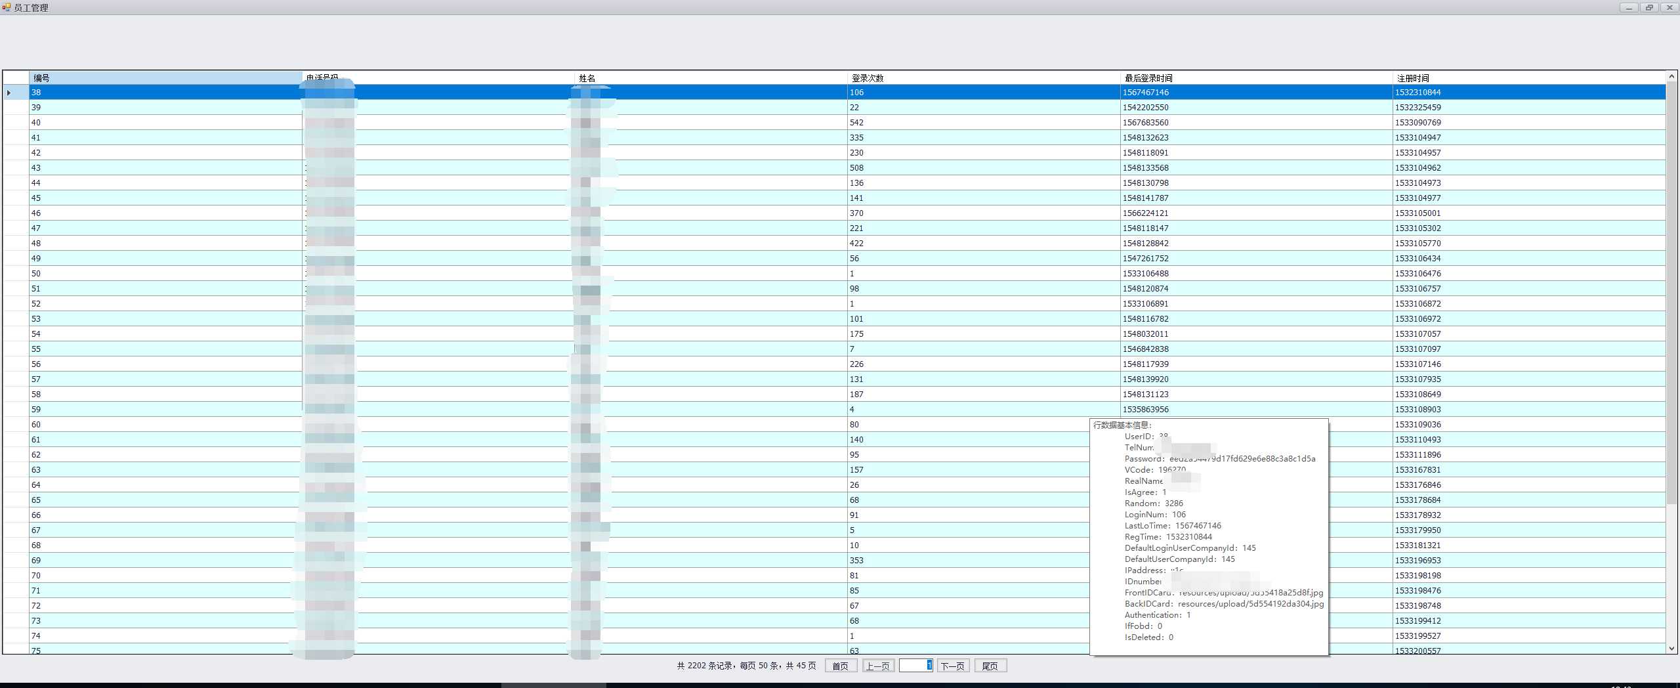Click the 下一页 next page button
This screenshot has height=688, width=1680.
tap(953, 666)
